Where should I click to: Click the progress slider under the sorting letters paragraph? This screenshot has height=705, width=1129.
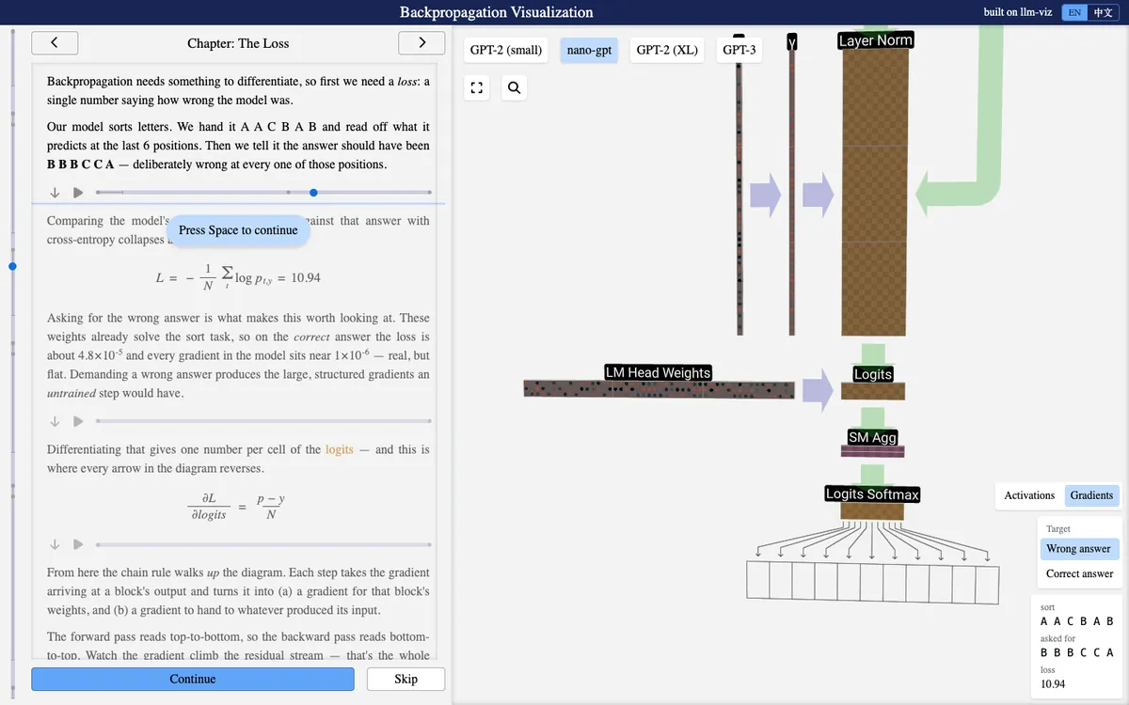pos(262,193)
